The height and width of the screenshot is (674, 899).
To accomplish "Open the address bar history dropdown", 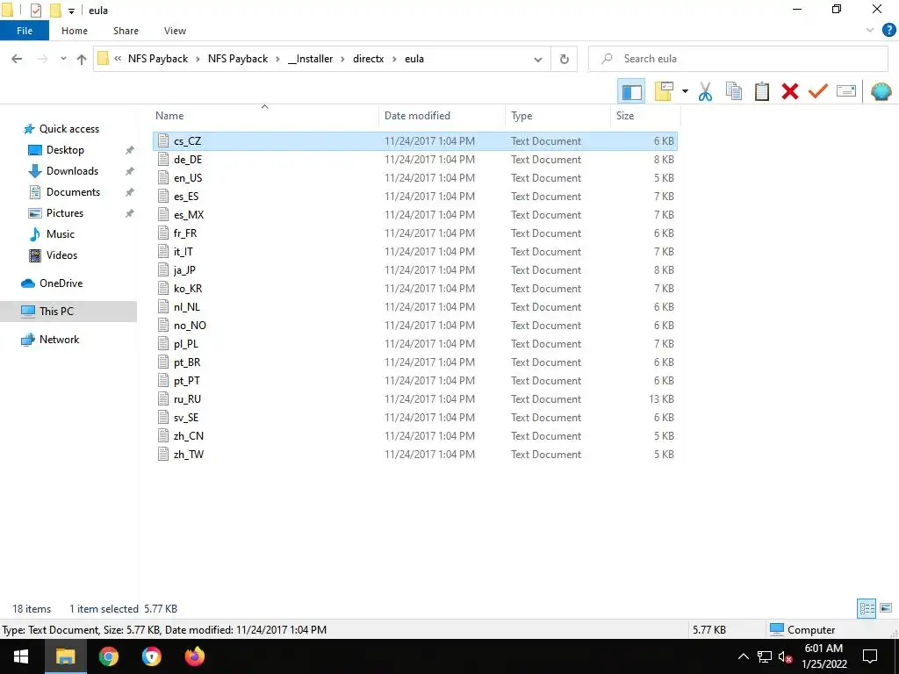I will tap(538, 59).
